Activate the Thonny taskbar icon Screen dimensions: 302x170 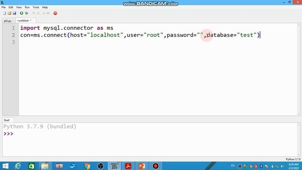coord(114,166)
